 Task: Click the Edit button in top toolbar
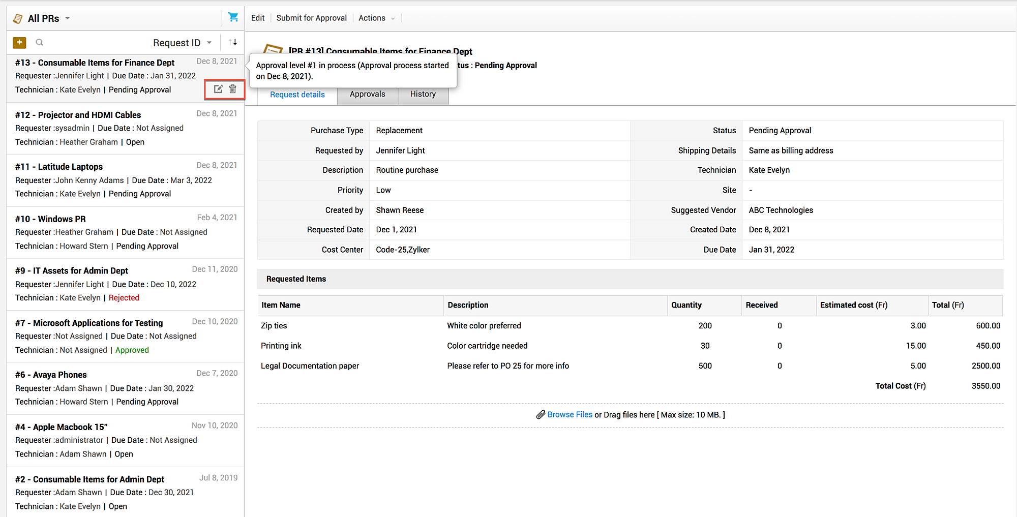258,18
